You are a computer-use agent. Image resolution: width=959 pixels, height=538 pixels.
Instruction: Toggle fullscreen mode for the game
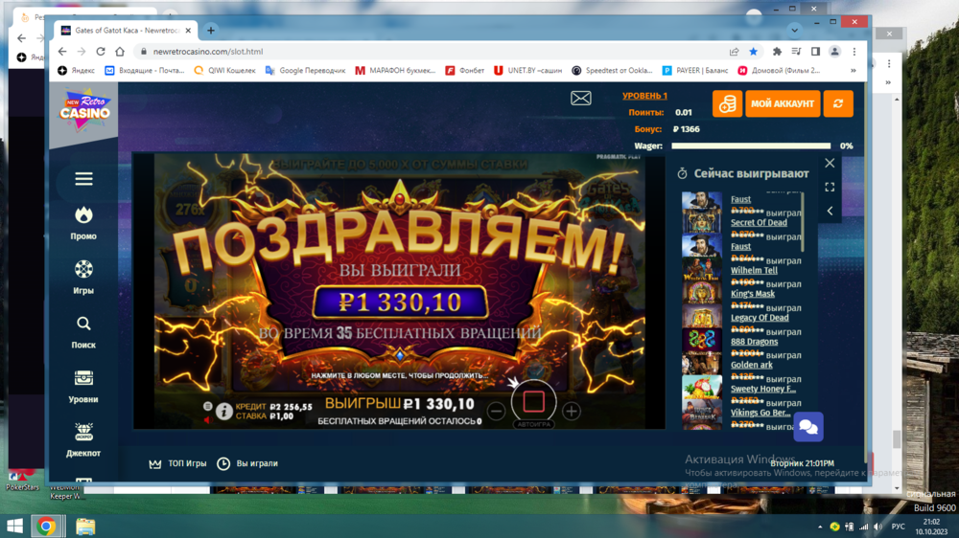[830, 188]
